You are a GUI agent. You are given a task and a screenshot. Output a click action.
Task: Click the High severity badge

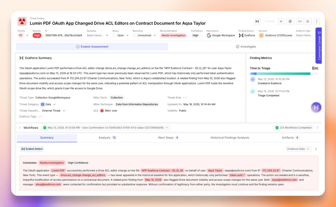click(x=37, y=35)
